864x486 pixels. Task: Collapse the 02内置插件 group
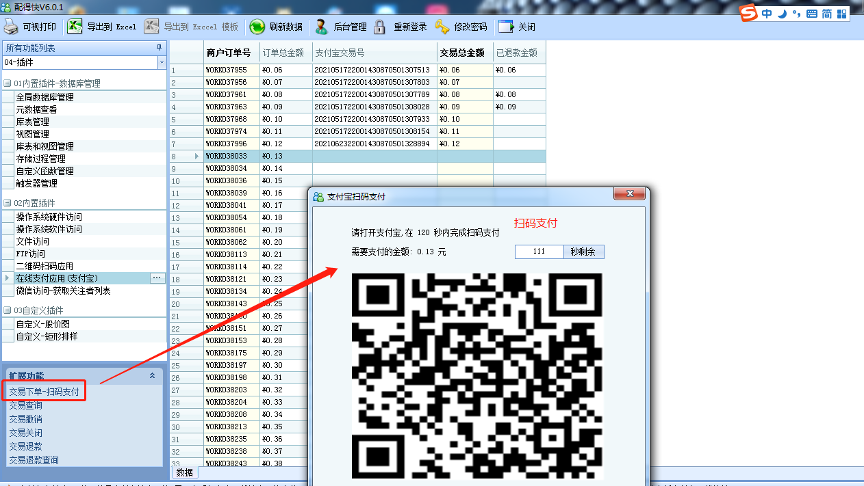(x=8, y=203)
